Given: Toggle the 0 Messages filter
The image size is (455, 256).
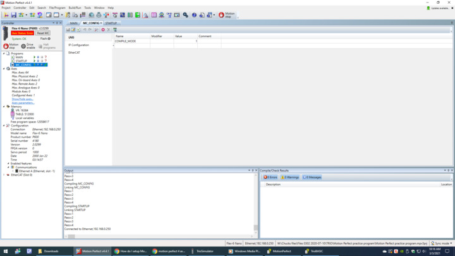Looking at the screenshot, I should tap(312, 177).
